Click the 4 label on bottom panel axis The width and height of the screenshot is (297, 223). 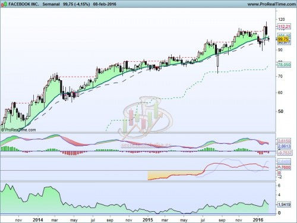[279, 195]
